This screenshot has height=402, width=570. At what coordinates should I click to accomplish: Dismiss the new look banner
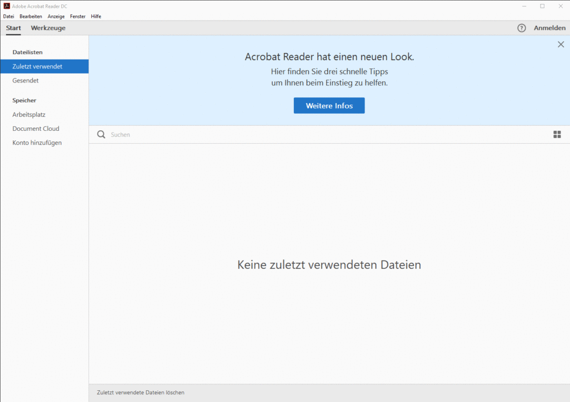click(561, 45)
